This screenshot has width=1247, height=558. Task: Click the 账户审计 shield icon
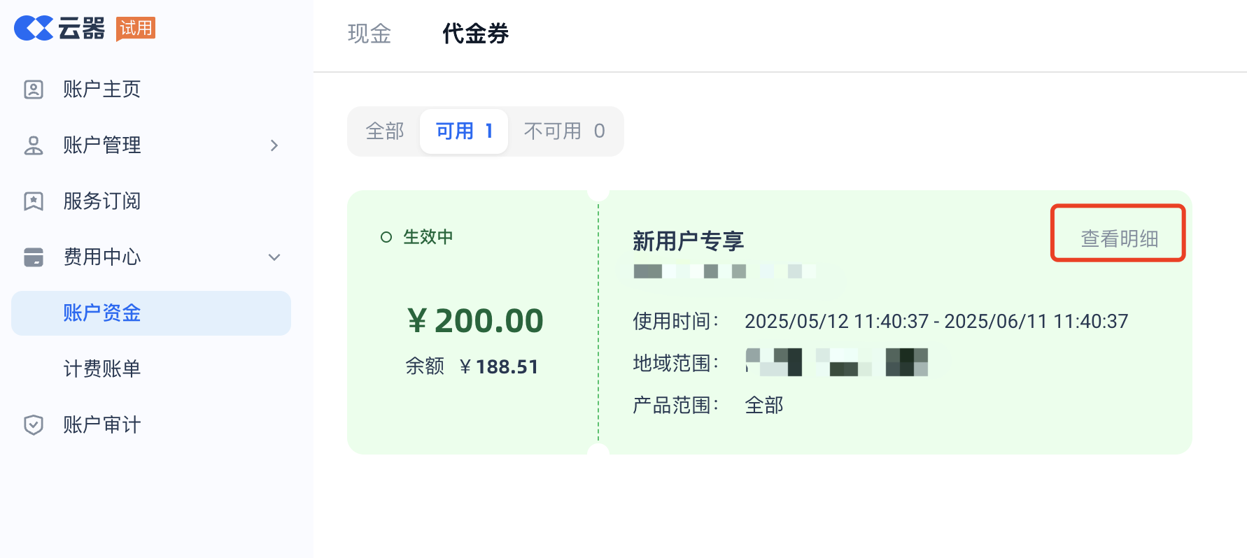click(x=34, y=425)
